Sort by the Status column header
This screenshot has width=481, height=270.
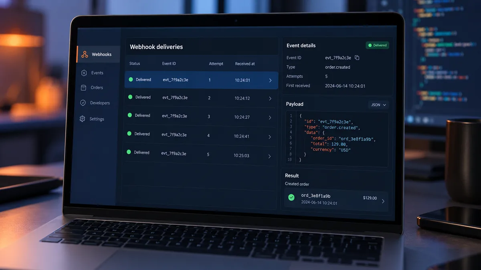click(x=135, y=64)
